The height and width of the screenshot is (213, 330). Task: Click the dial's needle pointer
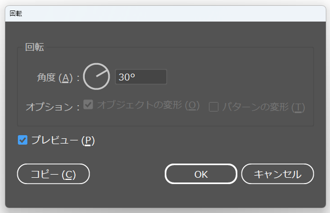tap(102, 74)
